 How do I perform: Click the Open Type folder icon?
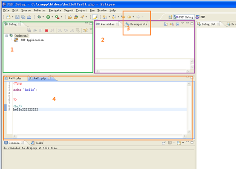tap(70, 17)
